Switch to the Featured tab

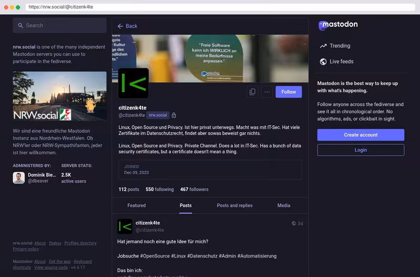click(x=136, y=205)
